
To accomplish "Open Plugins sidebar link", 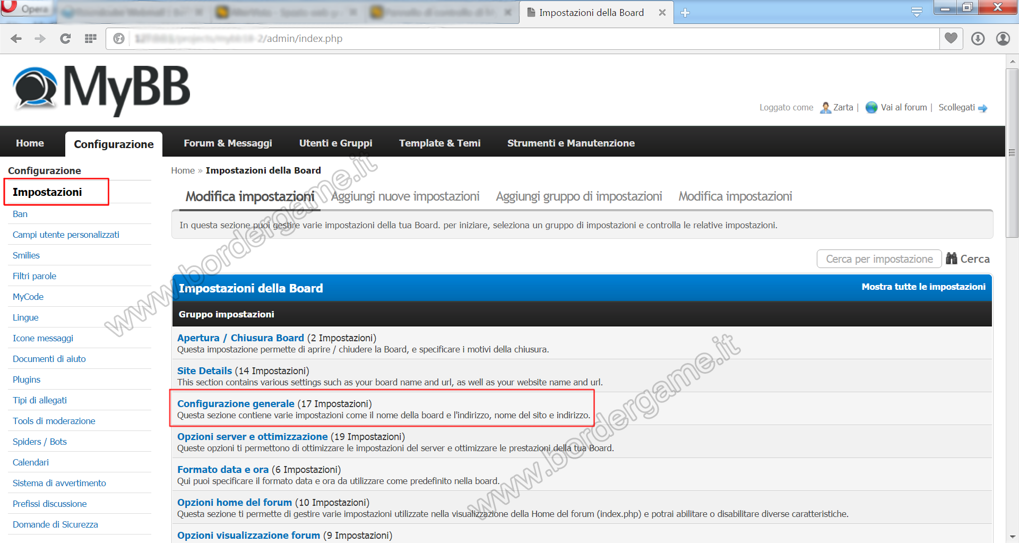I will click(27, 380).
